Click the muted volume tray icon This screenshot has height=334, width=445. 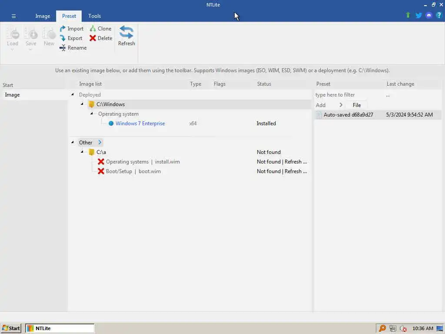[403, 329]
